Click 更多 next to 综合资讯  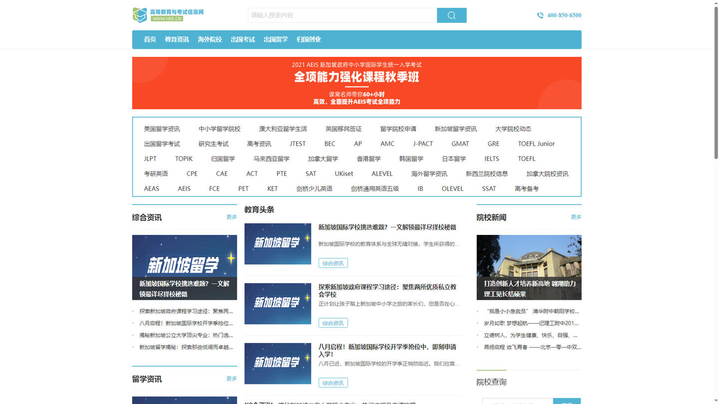click(232, 217)
